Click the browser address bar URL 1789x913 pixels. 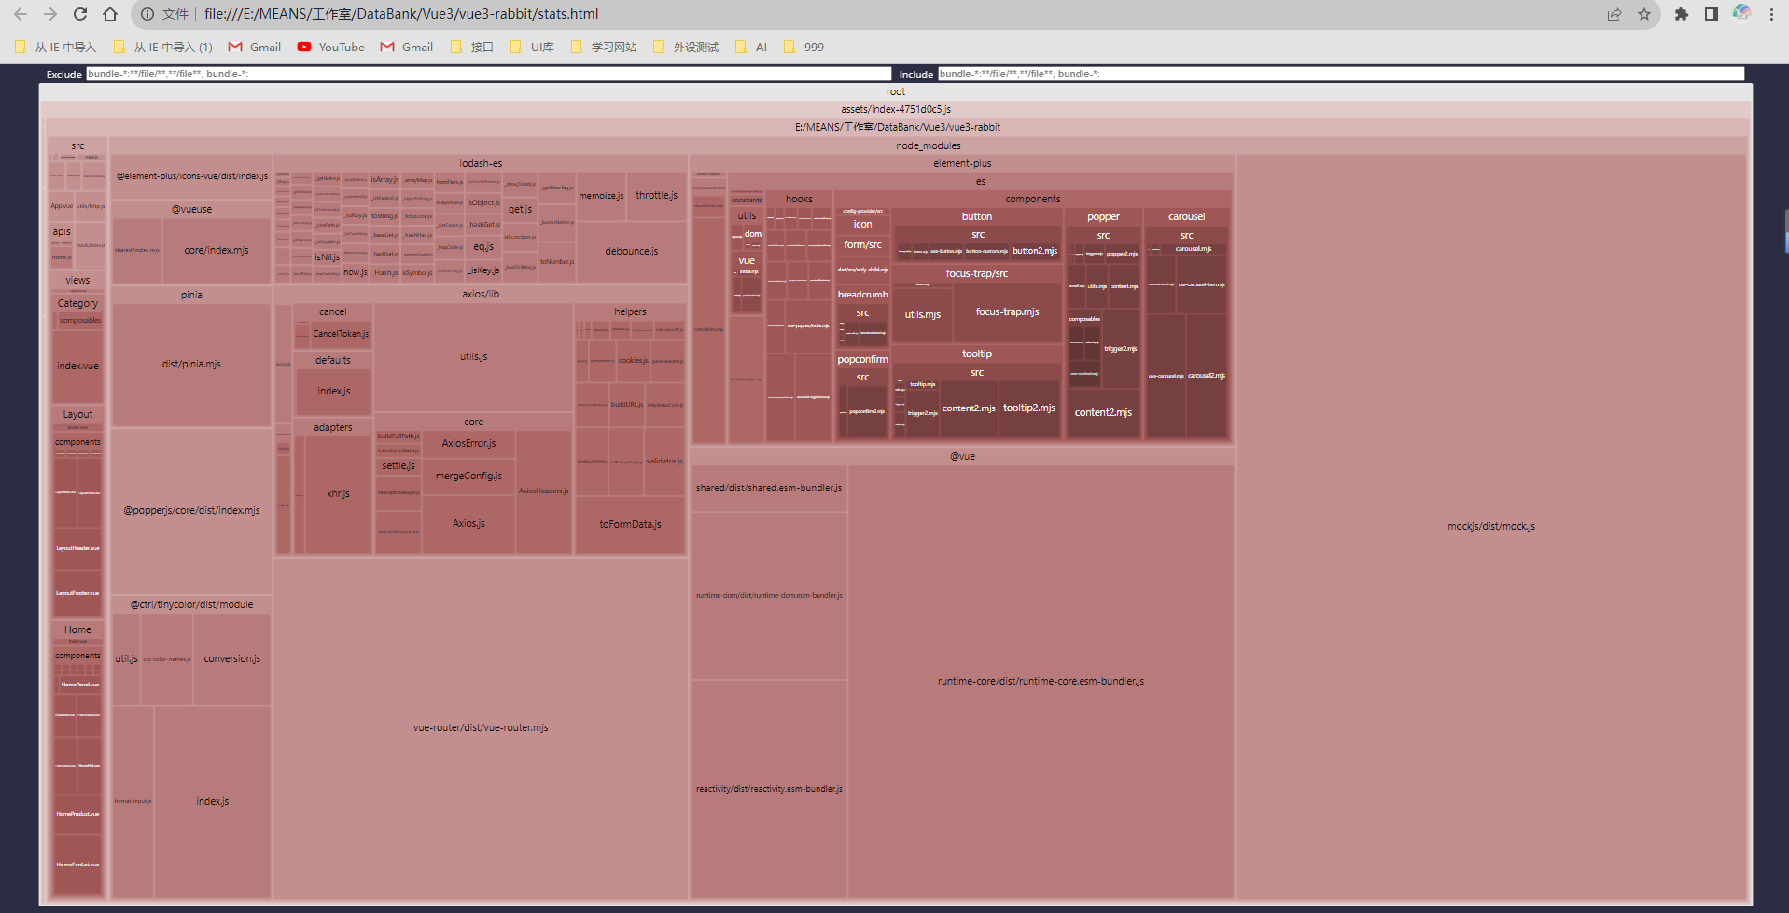401,14
